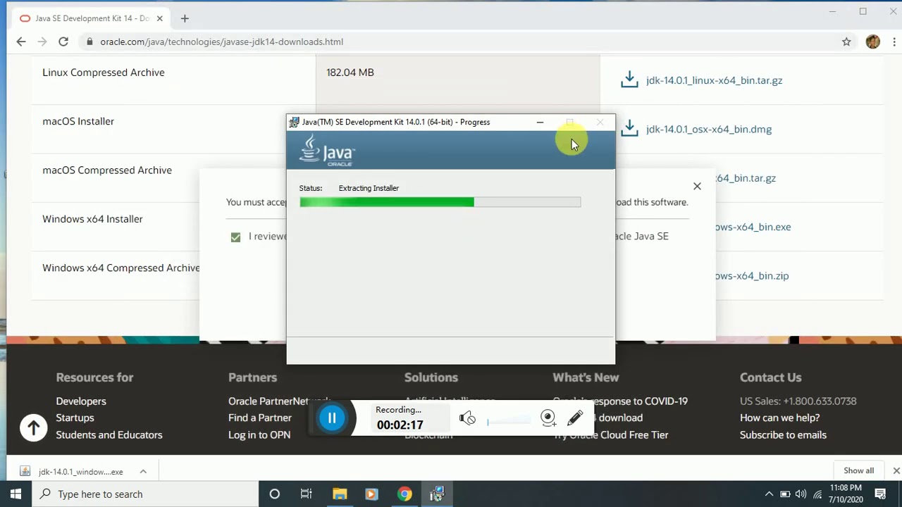902x507 pixels.
Task: Open Subscribe to emails link
Action: coord(783,434)
